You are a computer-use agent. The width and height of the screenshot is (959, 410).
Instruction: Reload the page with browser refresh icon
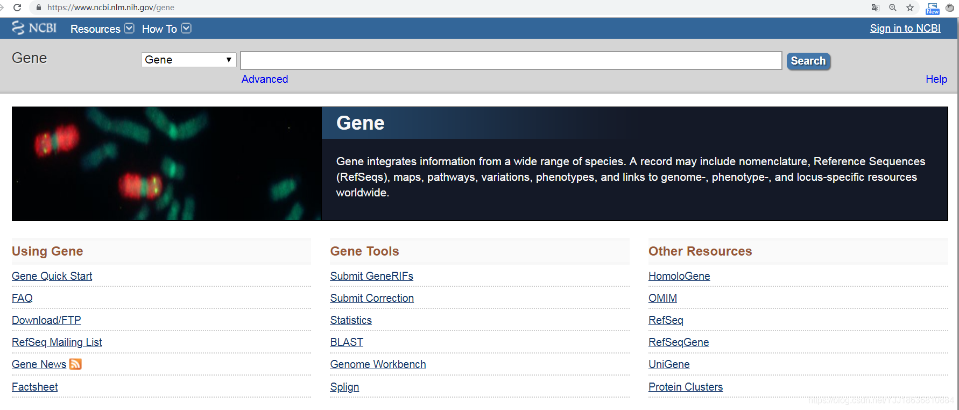tap(17, 8)
